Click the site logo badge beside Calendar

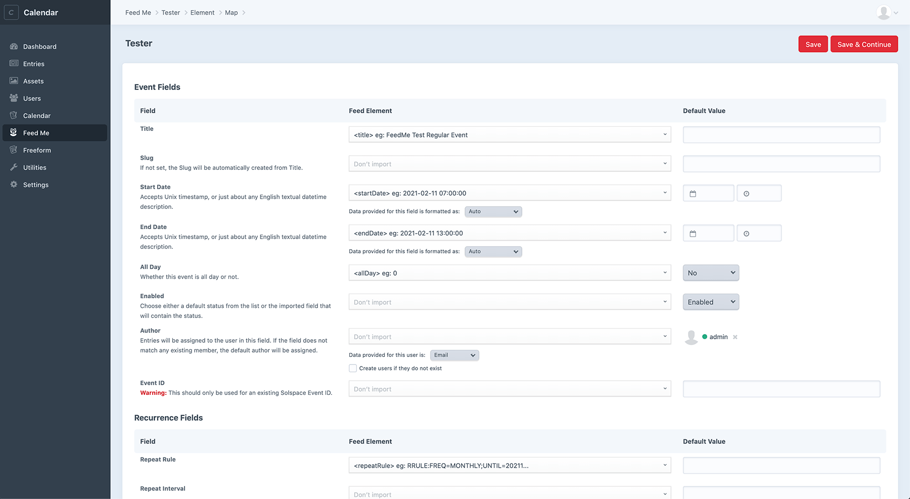[11, 12]
